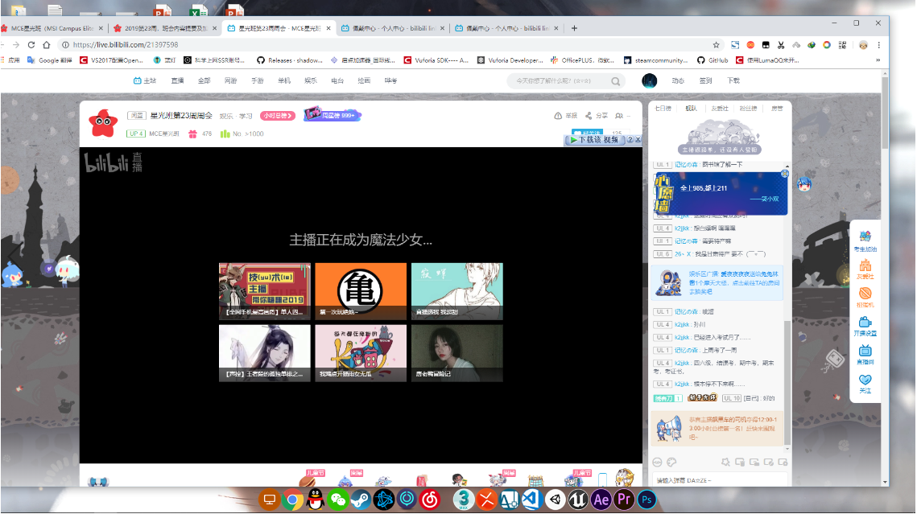Click the red star streamer avatar

coord(103,122)
